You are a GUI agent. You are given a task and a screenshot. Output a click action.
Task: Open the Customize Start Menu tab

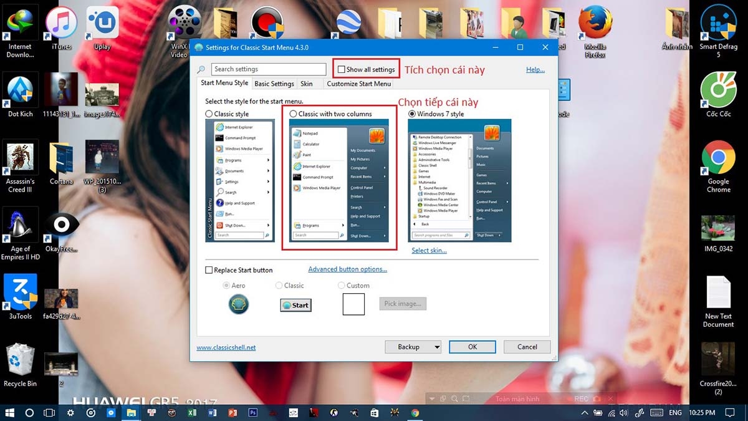tap(359, 84)
